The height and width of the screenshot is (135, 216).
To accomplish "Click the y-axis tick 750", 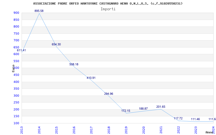I will pyautogui.click(x=16, y=33).
